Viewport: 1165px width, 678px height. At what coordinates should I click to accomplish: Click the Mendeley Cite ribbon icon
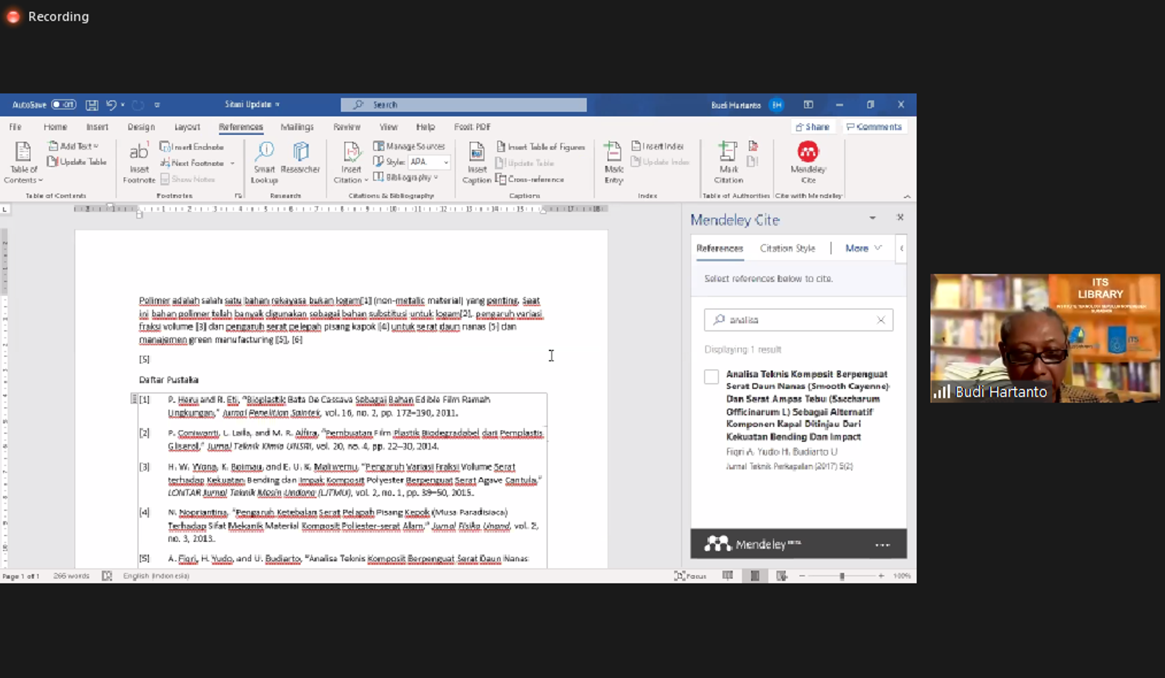click(808, 153)
